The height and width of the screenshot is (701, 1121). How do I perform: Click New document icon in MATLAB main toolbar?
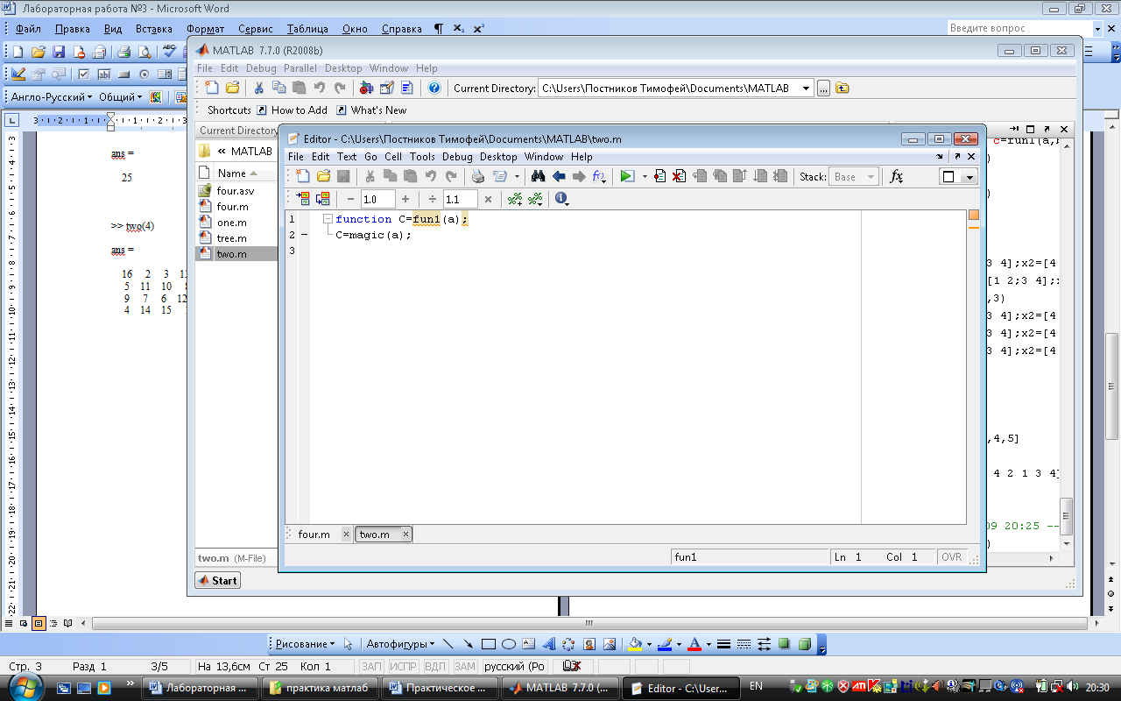coord(212,88)
